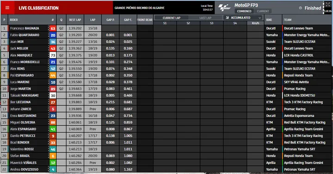Select rider Iker LECUONA
The width and height of the screenshot is (333, 174).
[x=20, y=102]
